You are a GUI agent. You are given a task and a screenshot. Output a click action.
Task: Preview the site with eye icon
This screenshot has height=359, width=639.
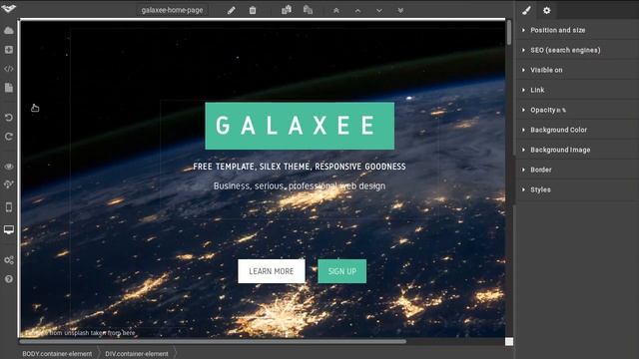[x=9, y=167]
